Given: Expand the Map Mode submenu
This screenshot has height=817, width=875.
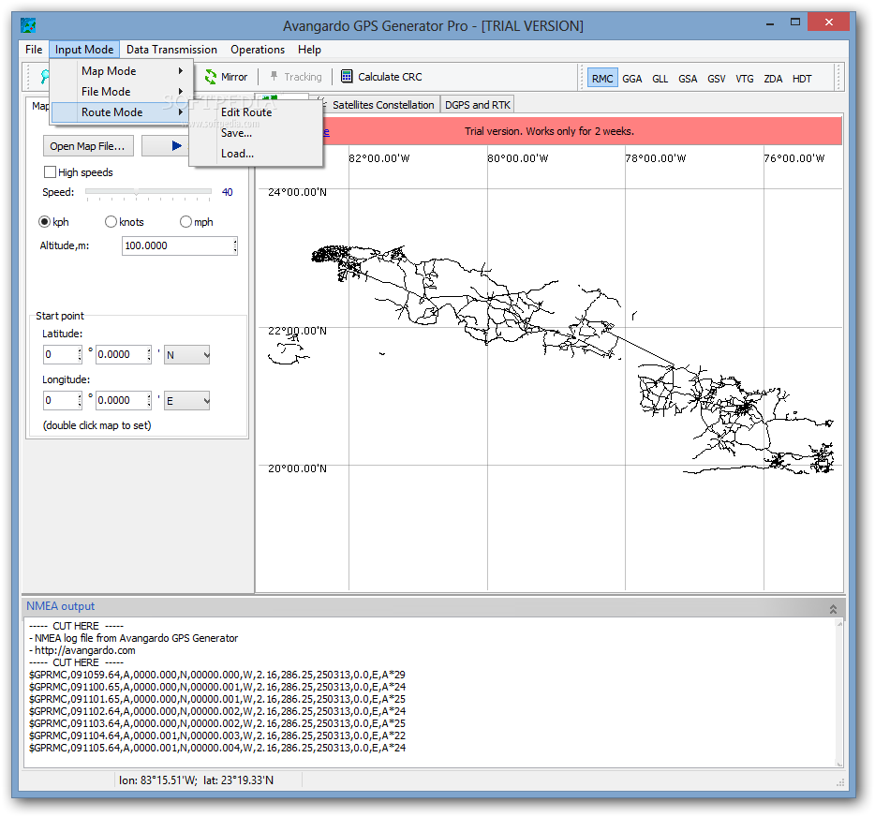Looking at the screenshot, I should coord(122,71).
